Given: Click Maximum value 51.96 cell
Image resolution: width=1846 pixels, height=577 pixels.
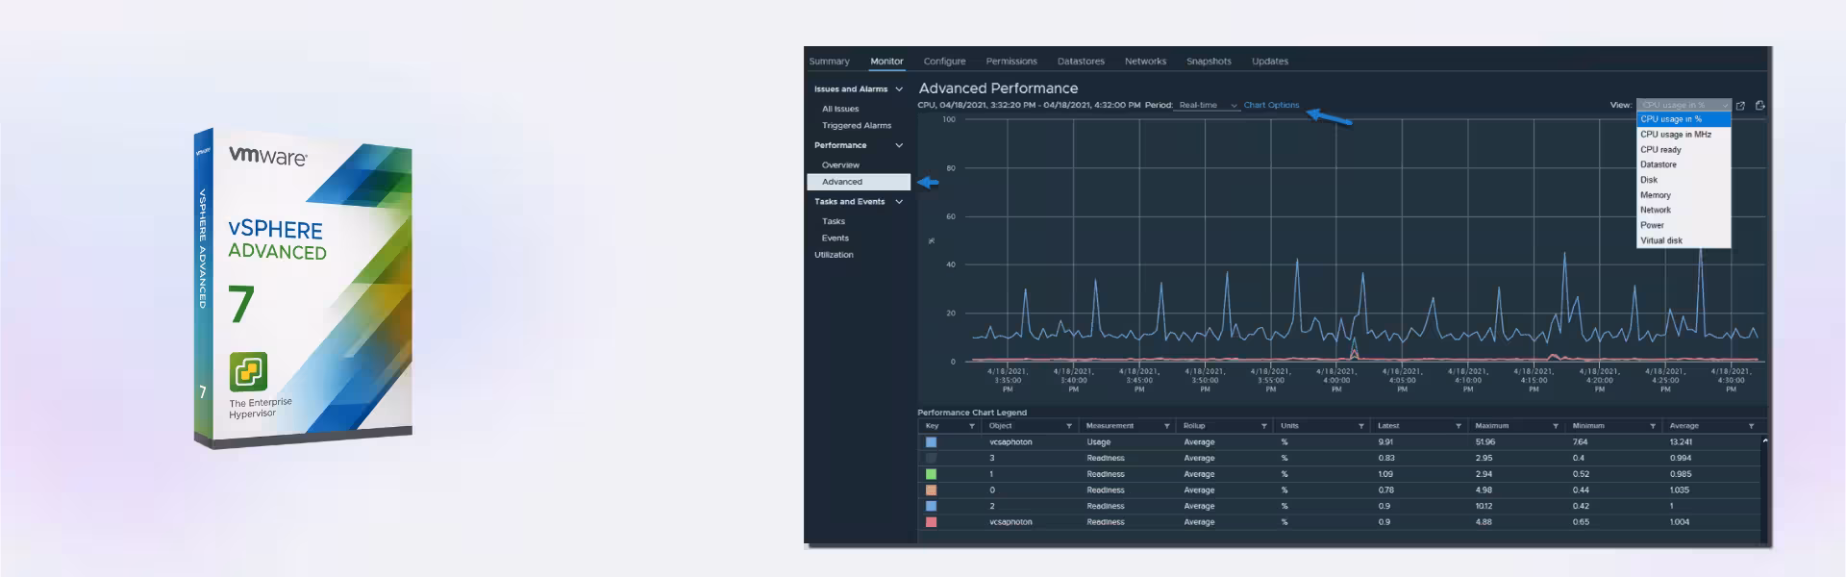Looking at the screenshot, I should coord(1484,442).
